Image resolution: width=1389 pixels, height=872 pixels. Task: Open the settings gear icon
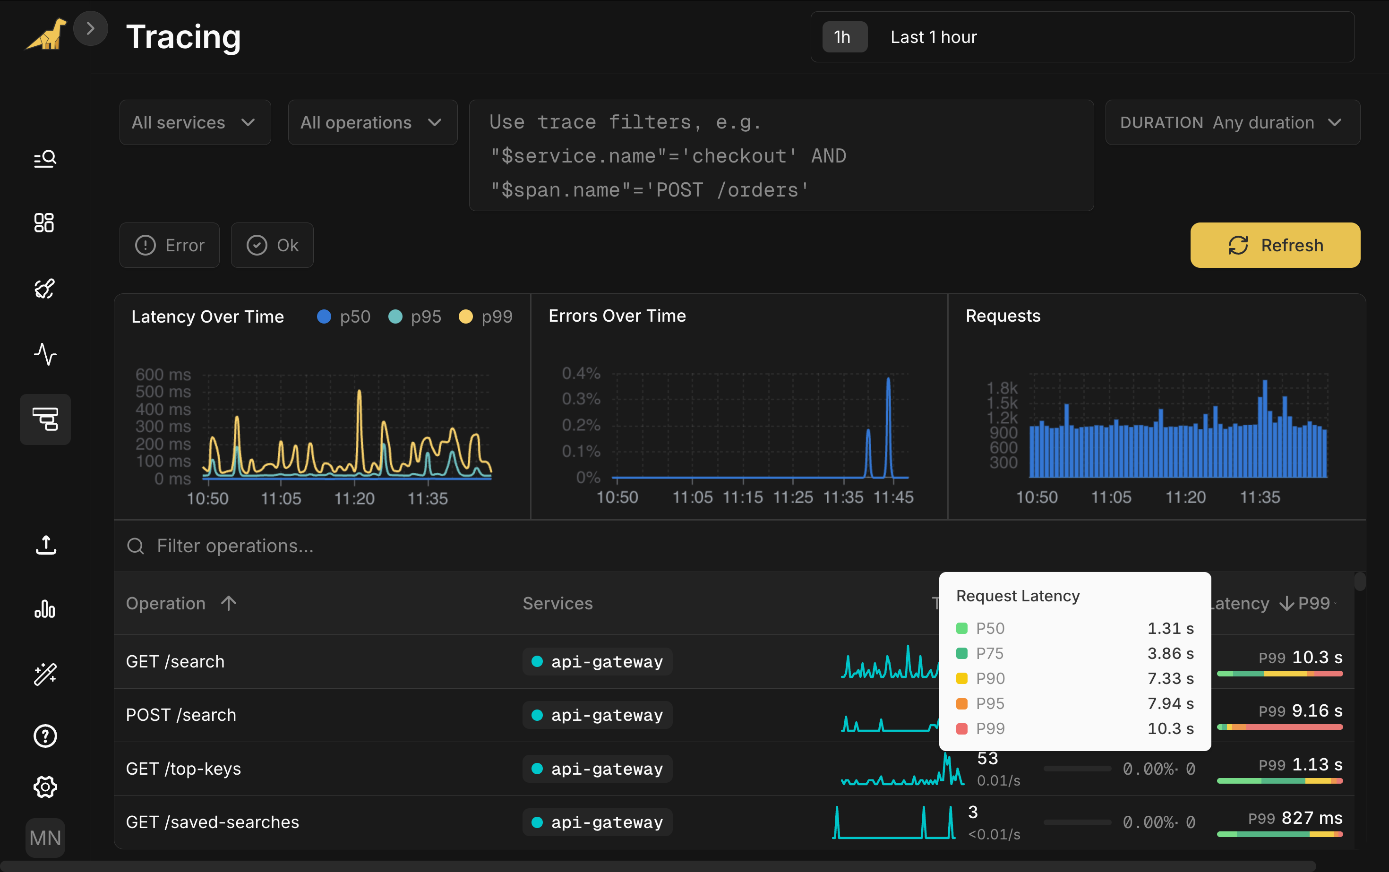coord(45,787)
